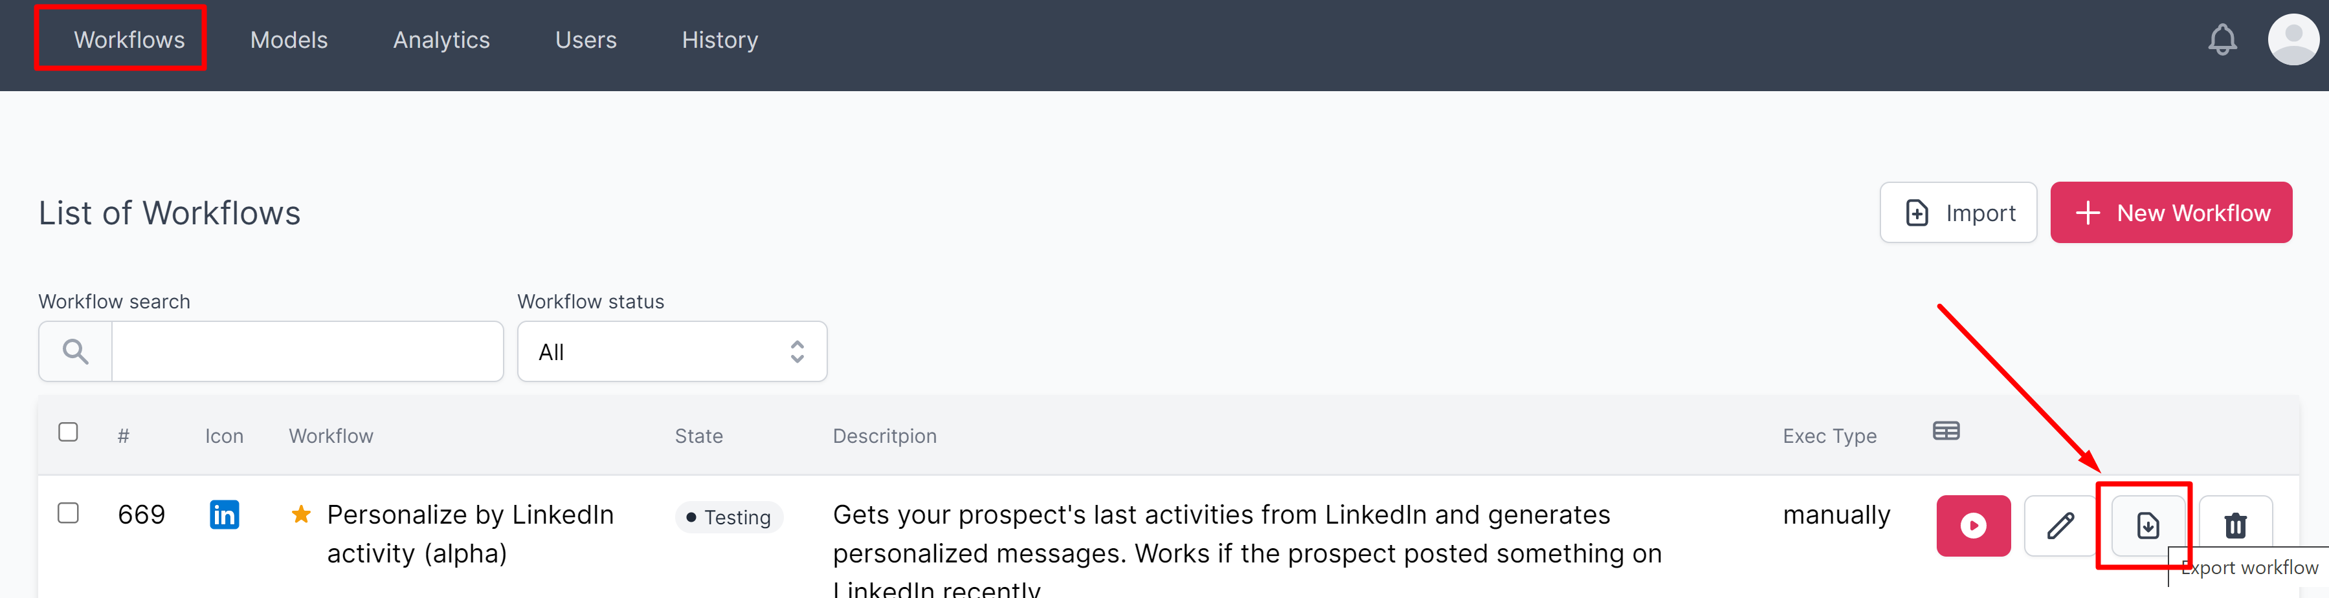
Task: Switch to the Models tab
Action: pyautogui.click(x=289, y=39)
